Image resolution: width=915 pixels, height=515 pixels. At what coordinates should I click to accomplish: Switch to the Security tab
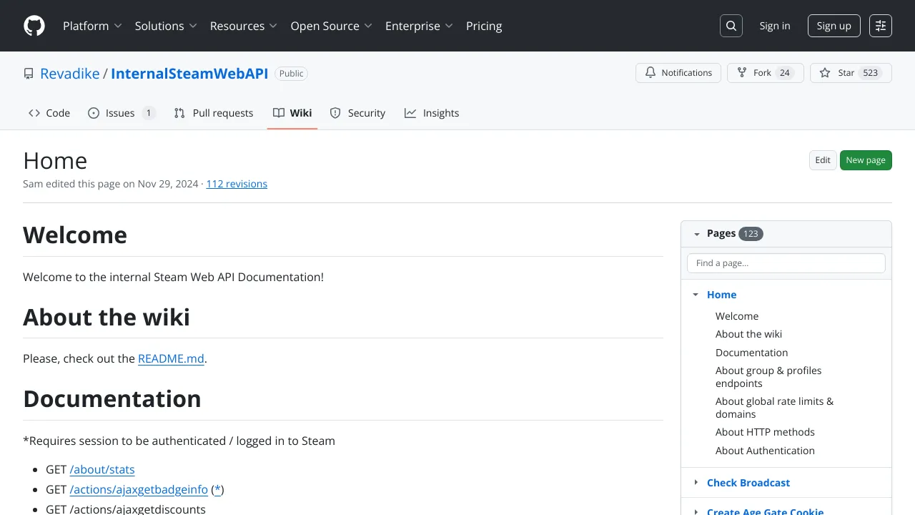pos(357,113)
